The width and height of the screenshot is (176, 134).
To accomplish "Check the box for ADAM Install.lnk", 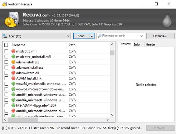I will point(6,78).
